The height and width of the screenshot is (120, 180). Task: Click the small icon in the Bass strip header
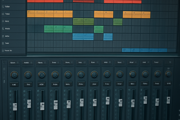[x=98, y=62]
